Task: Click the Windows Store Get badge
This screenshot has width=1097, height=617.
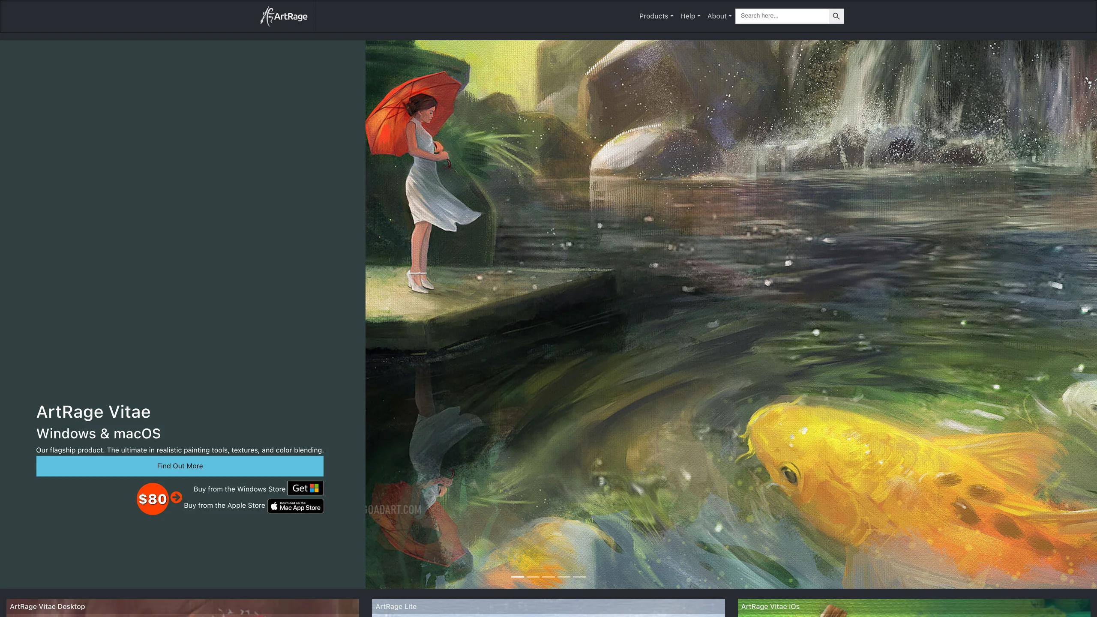Action: [x=306, y=488]
